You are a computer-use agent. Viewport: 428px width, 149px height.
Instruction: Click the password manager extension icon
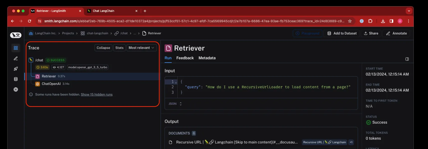coord(361,21)
